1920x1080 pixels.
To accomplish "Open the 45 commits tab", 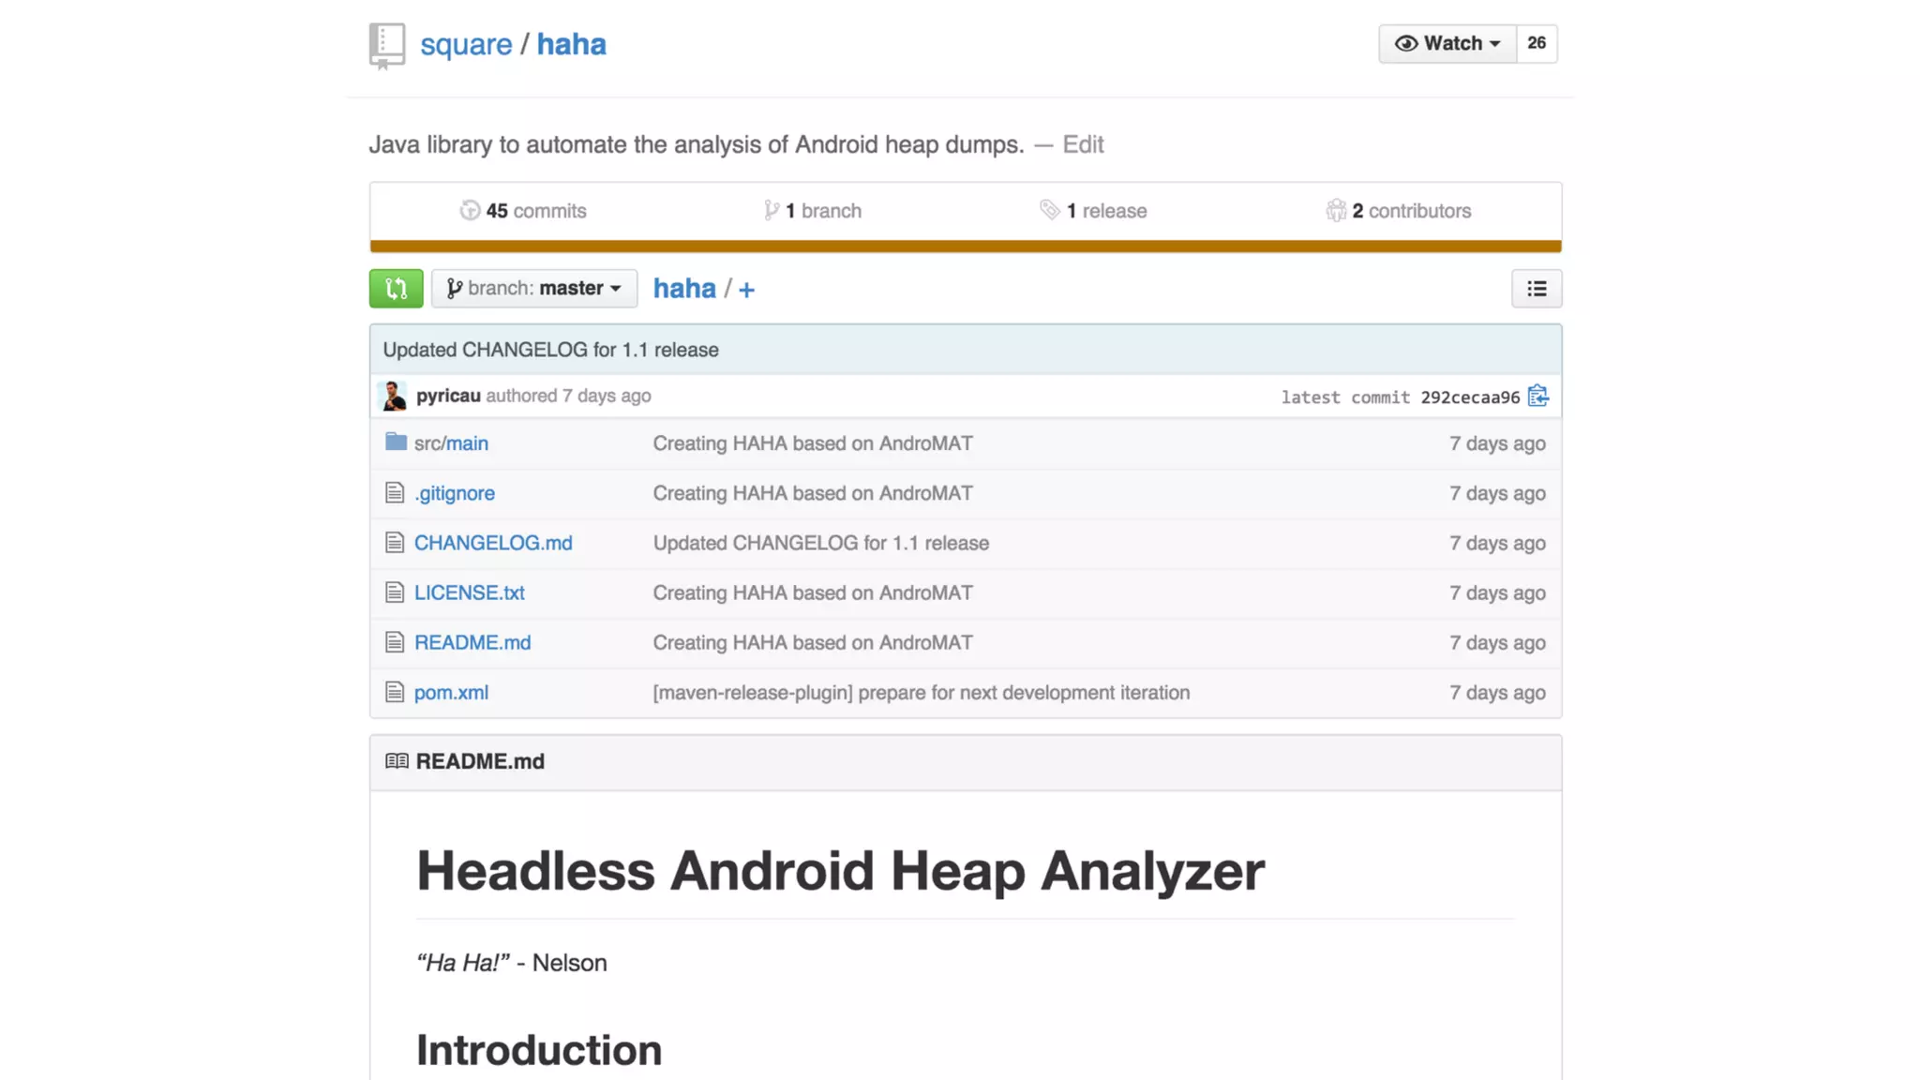I will pyautogui.click(x=523, y=211).
